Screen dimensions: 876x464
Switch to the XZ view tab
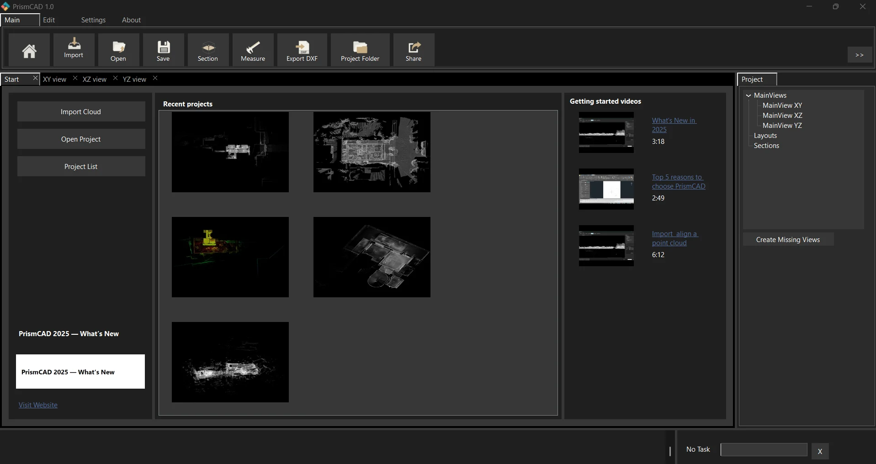pyautogui.click(x=95, y=79)
